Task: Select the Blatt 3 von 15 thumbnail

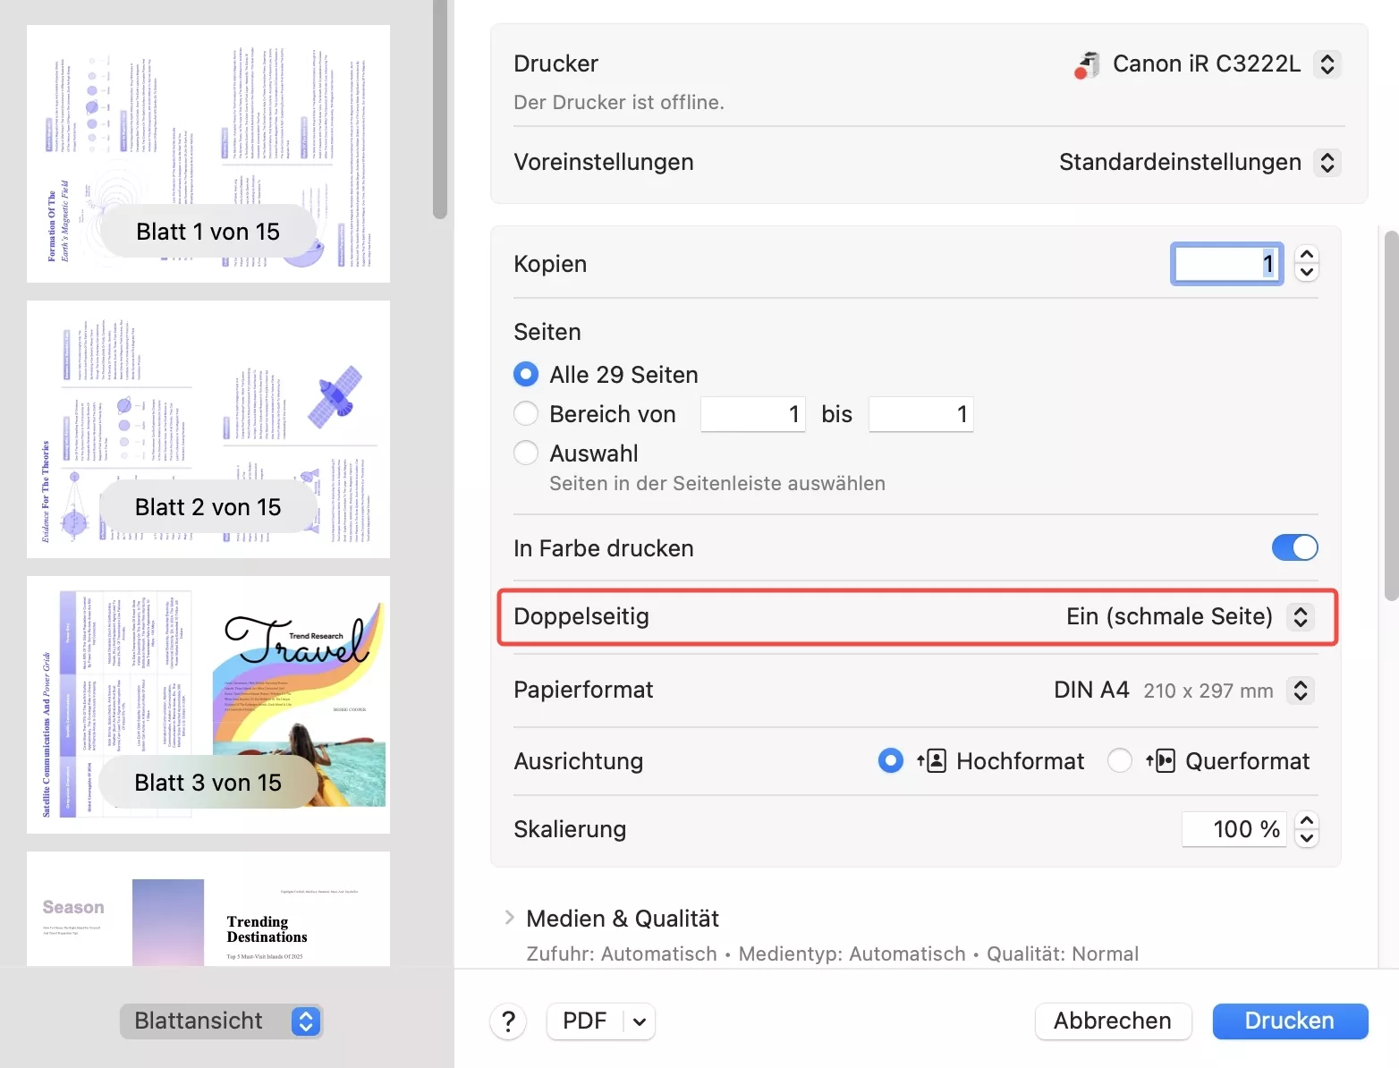Action: pyautogui.click(x=208, y=705)
